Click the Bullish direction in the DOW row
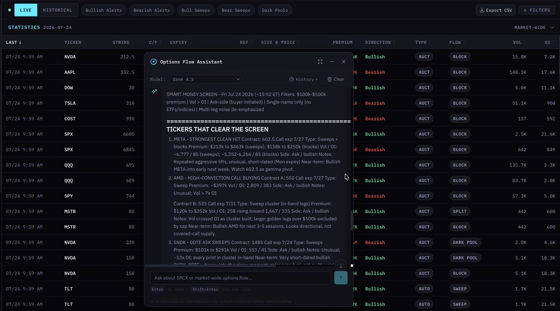Viewport: 560px width, 311px height. point(375,88)
